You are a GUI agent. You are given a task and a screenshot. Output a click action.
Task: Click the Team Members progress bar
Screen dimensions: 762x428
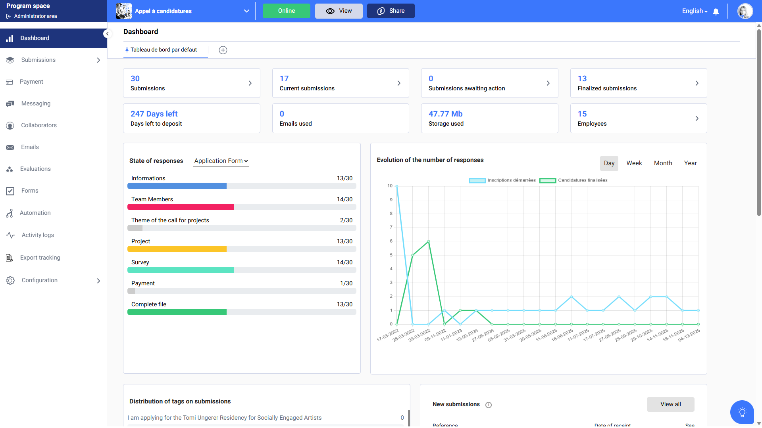(241, 207)
